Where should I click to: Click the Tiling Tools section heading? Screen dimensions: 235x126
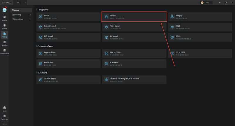(43, 10)
